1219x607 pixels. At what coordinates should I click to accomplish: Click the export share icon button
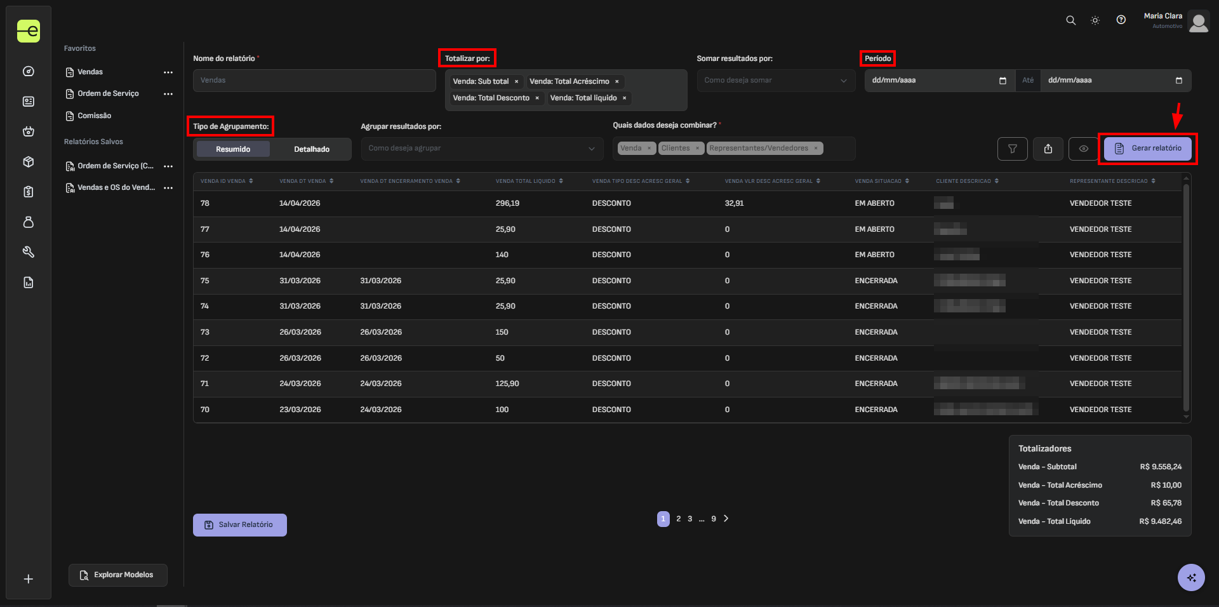1048,149
